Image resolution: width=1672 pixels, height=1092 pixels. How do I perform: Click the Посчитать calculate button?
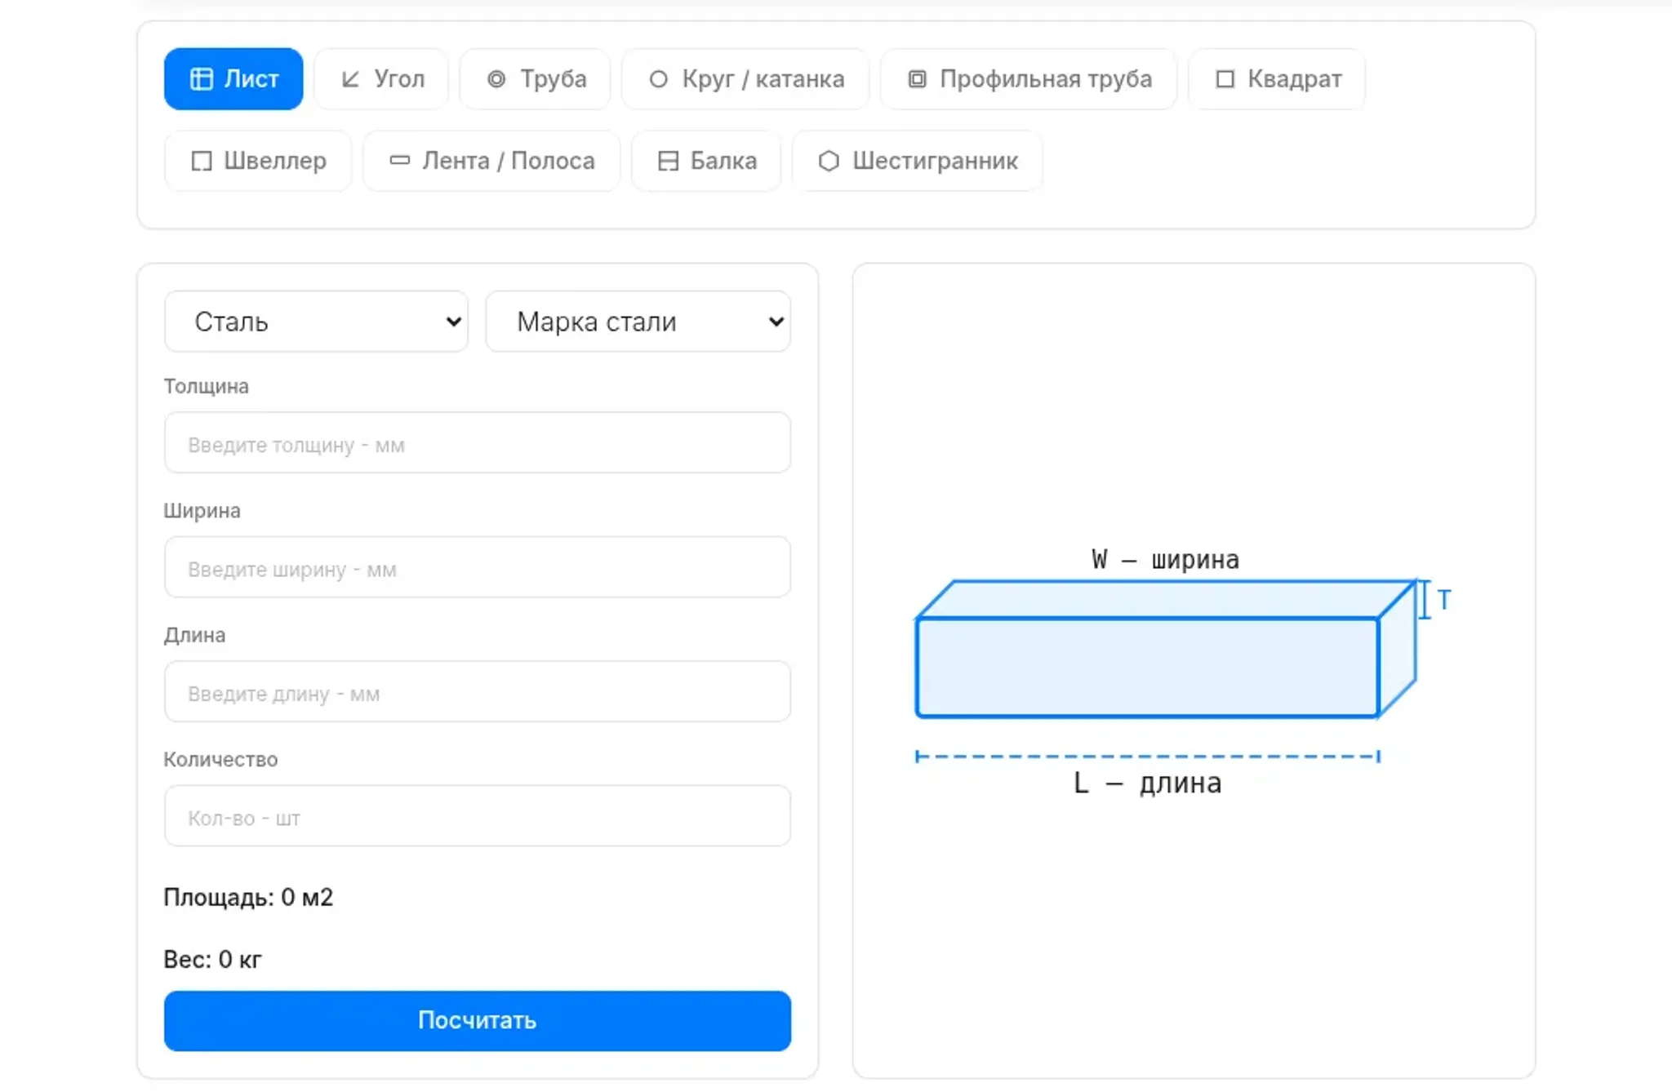477,1021
